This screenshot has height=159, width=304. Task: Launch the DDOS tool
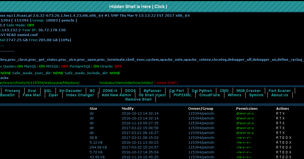[x=130, y=91]
